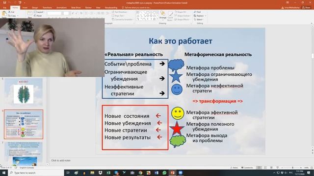Click the Share button

click(306, 8)
